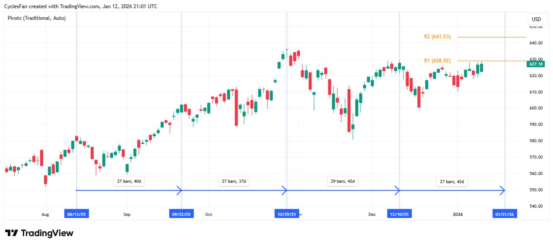Select the 01/21/26 date marker
This screenshot has width=553, height=246.
(x=505, y=214)
